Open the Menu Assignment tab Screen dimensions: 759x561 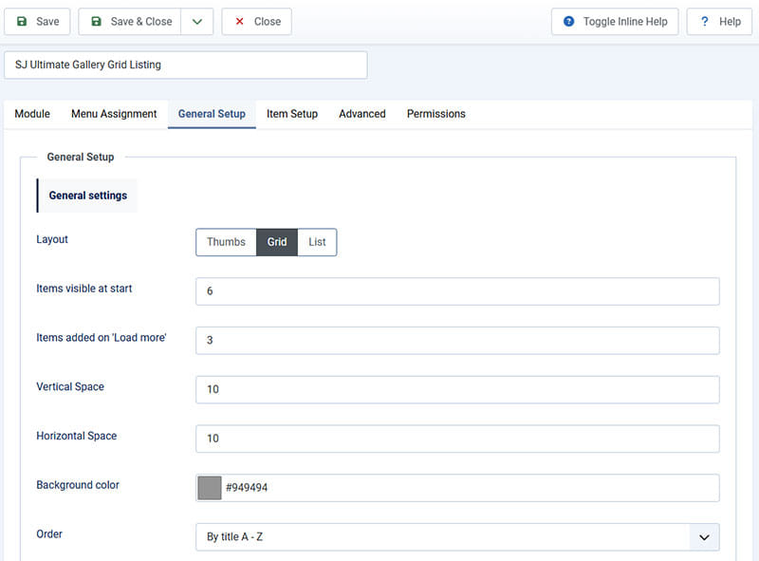pos(114,114)
